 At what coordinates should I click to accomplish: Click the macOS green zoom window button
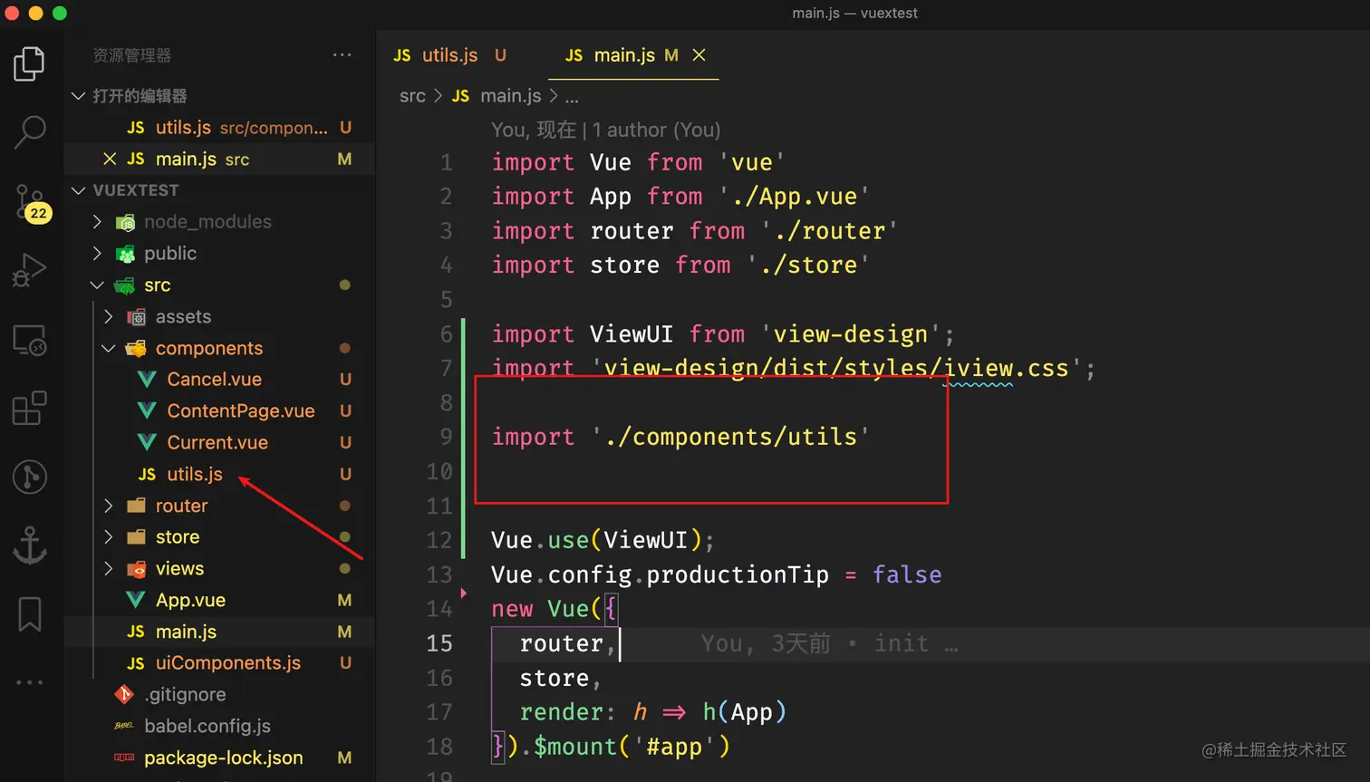[x=60, y=13]
